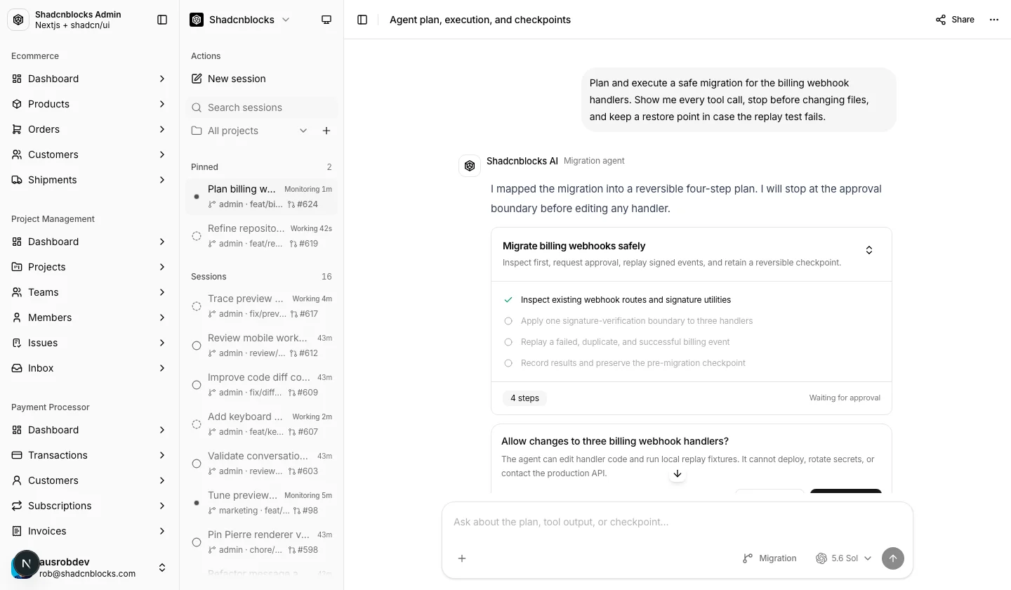Viewport: 1011px width, 590px height.
Task: Open the Pin Pierre renderer session #598
Action: pos(262,542)
